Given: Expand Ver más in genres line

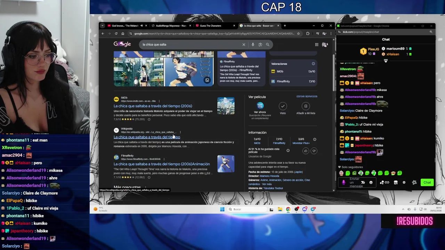Looking at the screenshot, I should (x=267, y=184).
